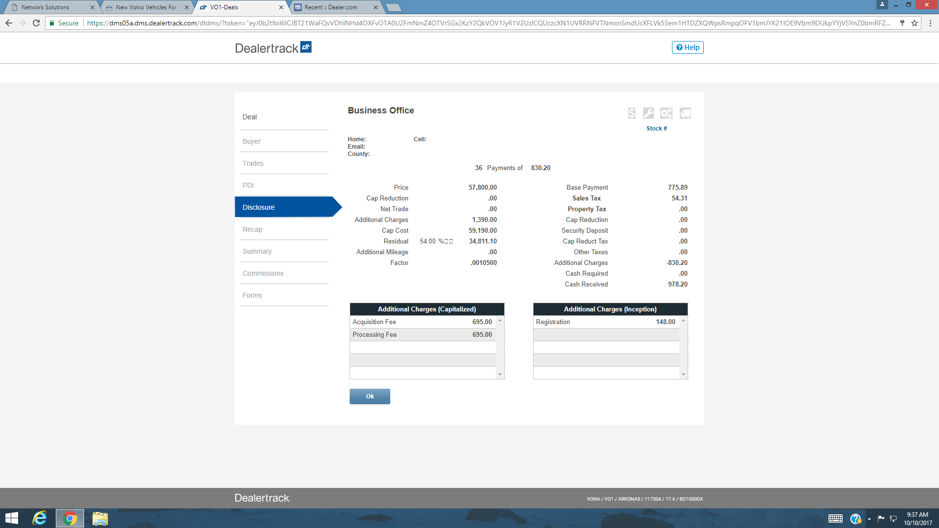This screenshot has height=528, width=939.
Task: Open the touch keyboard tray icon
Action: tap(835, 519)
